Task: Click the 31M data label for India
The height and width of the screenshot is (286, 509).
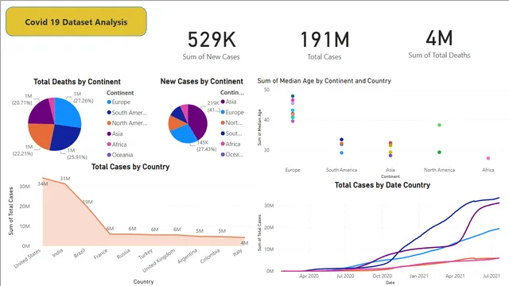Action: coord(65,179)
